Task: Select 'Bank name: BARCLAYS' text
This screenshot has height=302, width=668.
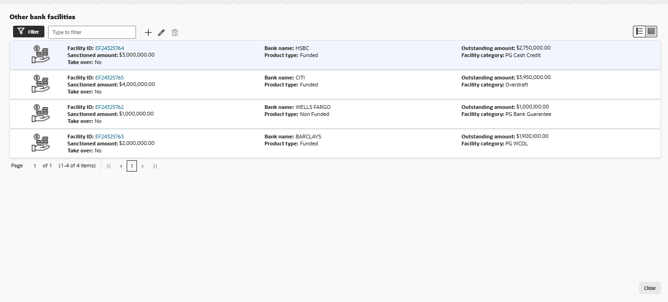Action: (293, 137)
